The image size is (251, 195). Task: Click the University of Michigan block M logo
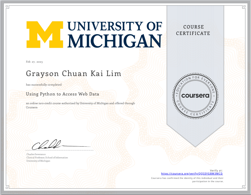click(x=45, y=34)
